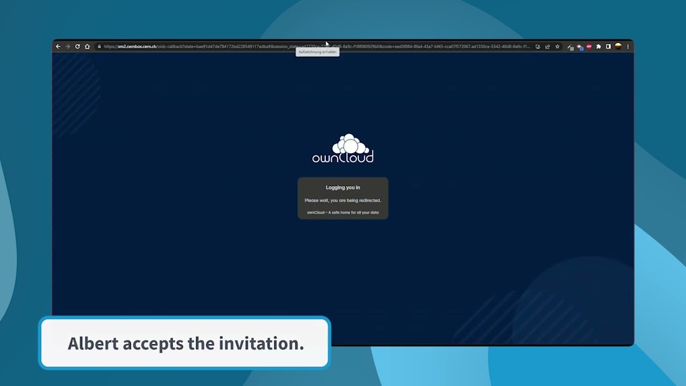This screenshot has width=686, height=386.
Task: Open the browser home page
Action: click(x=87, y=47)
